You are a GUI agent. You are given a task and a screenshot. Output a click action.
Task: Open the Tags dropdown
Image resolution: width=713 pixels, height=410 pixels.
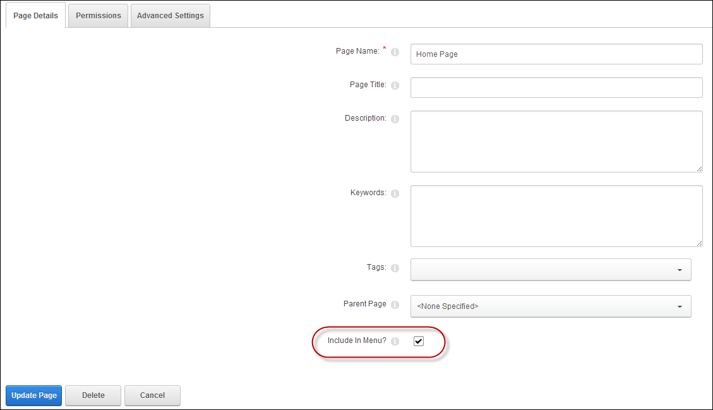[551, 270]
